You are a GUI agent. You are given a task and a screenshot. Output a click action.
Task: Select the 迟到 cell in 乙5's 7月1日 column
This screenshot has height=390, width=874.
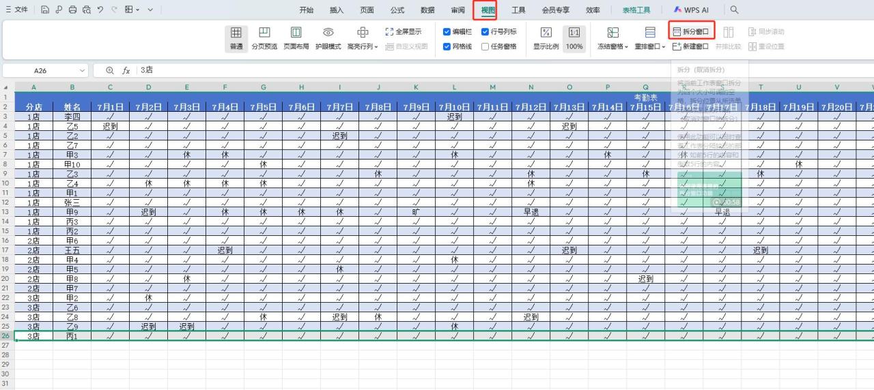(110, 126)
